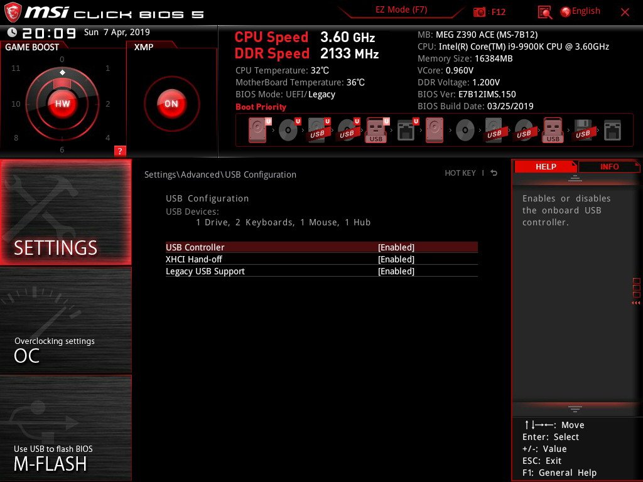Select the last legacy network boot icon
The image size is (643, 482).
(612, 131)
